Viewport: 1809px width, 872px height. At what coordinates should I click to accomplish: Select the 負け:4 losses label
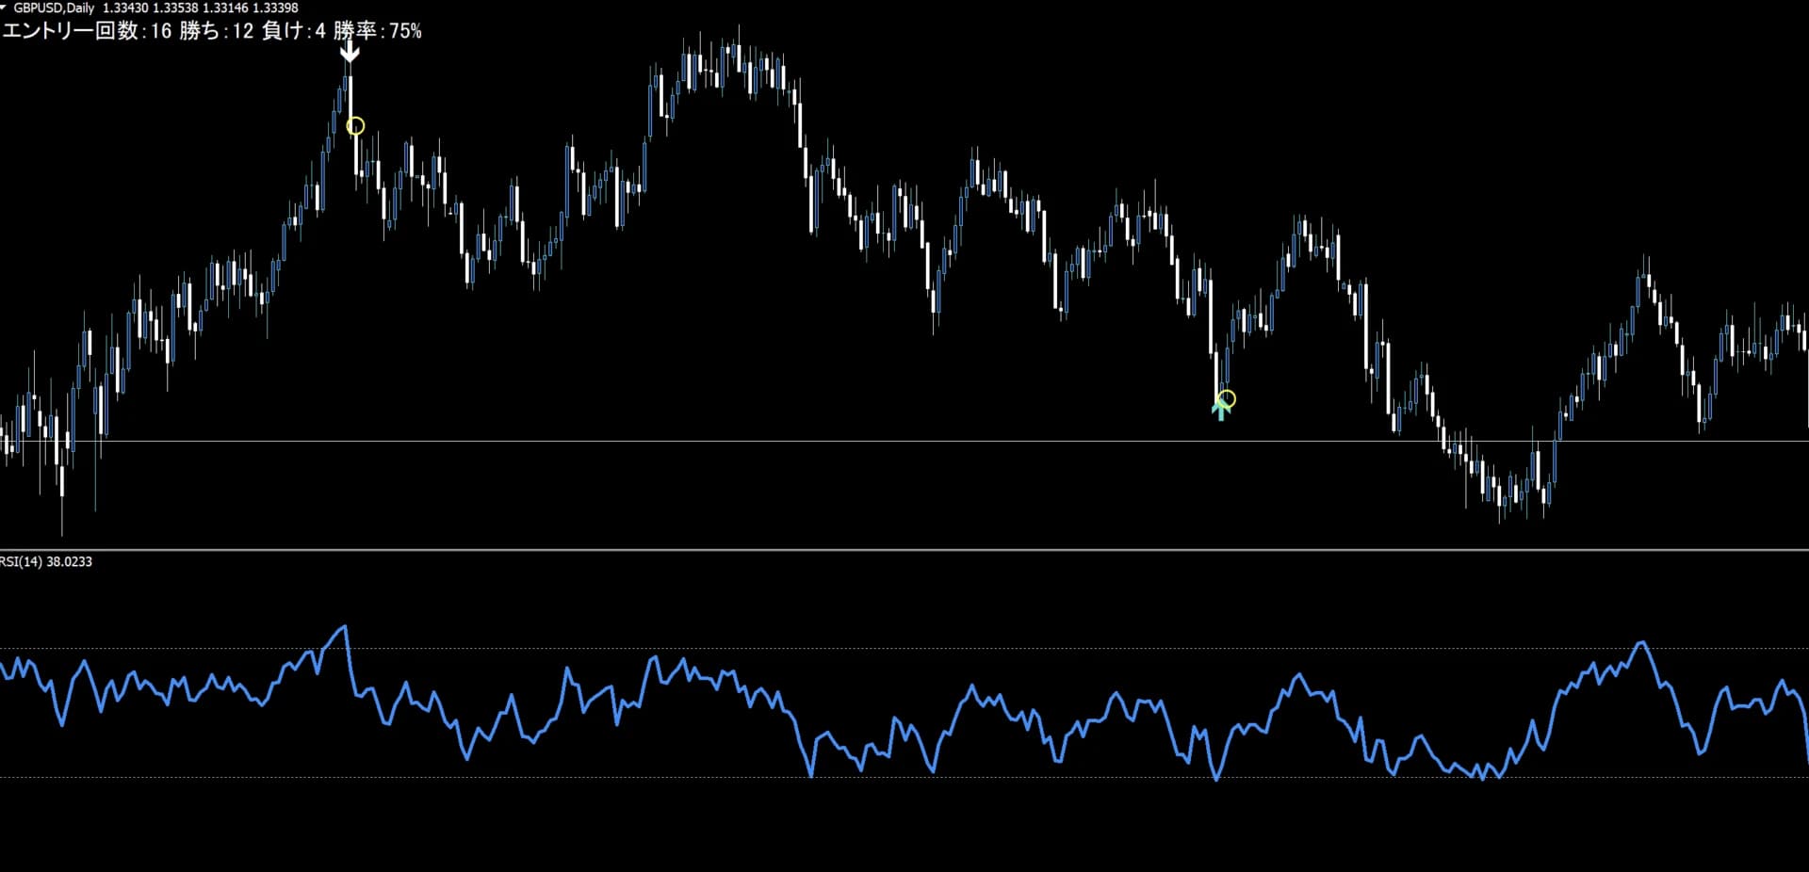pyautogui.click(x=293, y=31)
